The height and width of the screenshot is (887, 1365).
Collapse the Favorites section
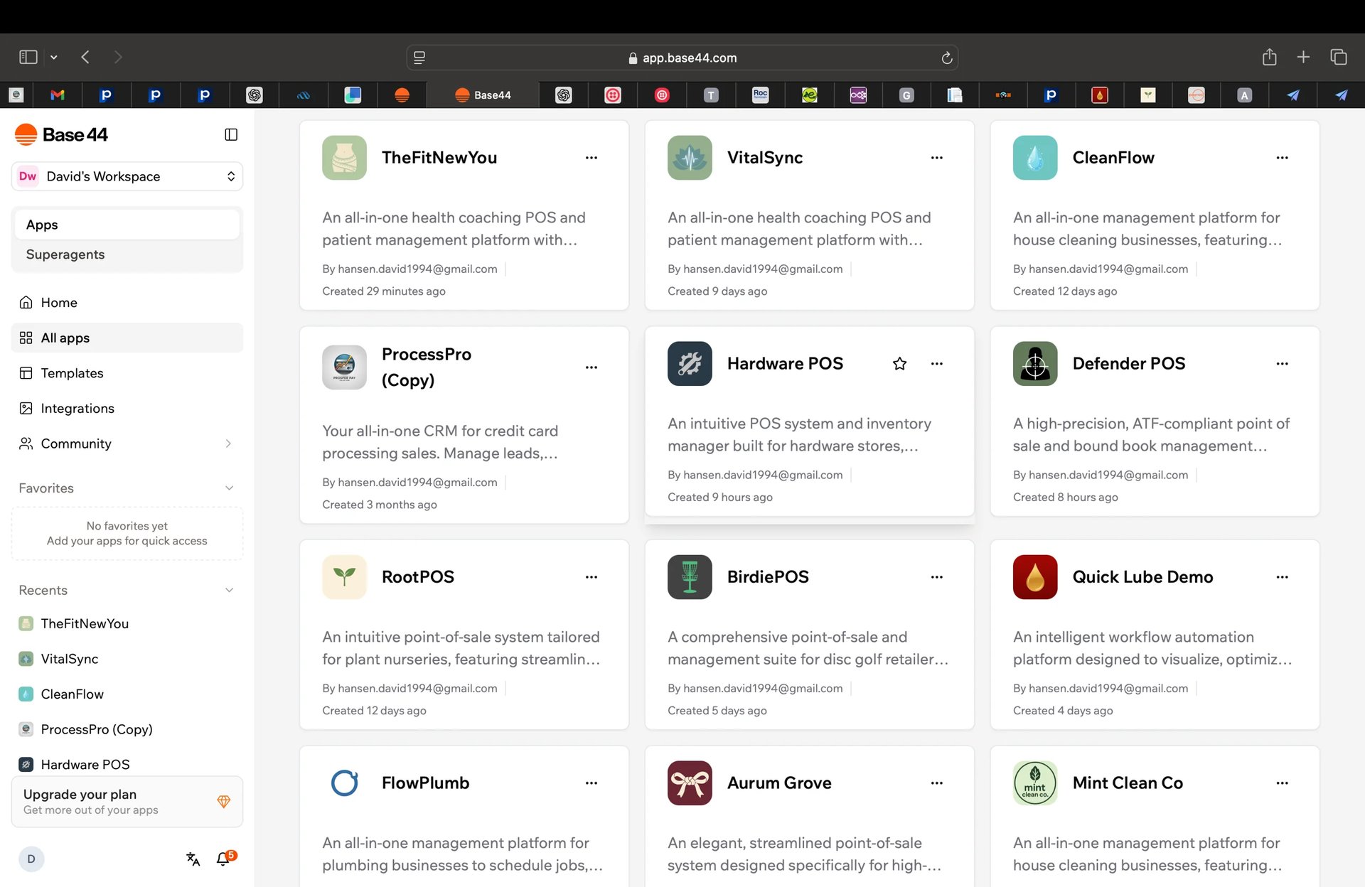click(x=228, y=488)
